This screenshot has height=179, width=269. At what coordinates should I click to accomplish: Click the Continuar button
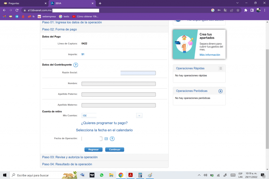coord(115,150)
